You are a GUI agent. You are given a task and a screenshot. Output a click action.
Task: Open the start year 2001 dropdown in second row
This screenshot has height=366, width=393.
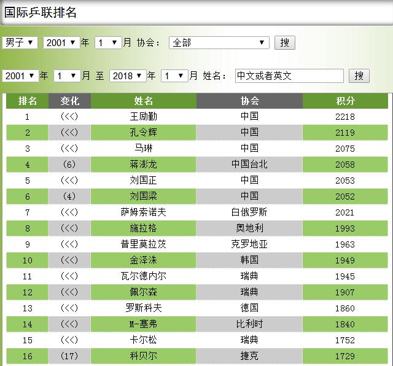pos(20,76)
